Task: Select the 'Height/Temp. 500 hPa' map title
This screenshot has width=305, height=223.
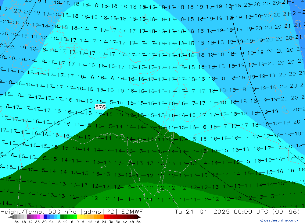Action: (38, 211)
